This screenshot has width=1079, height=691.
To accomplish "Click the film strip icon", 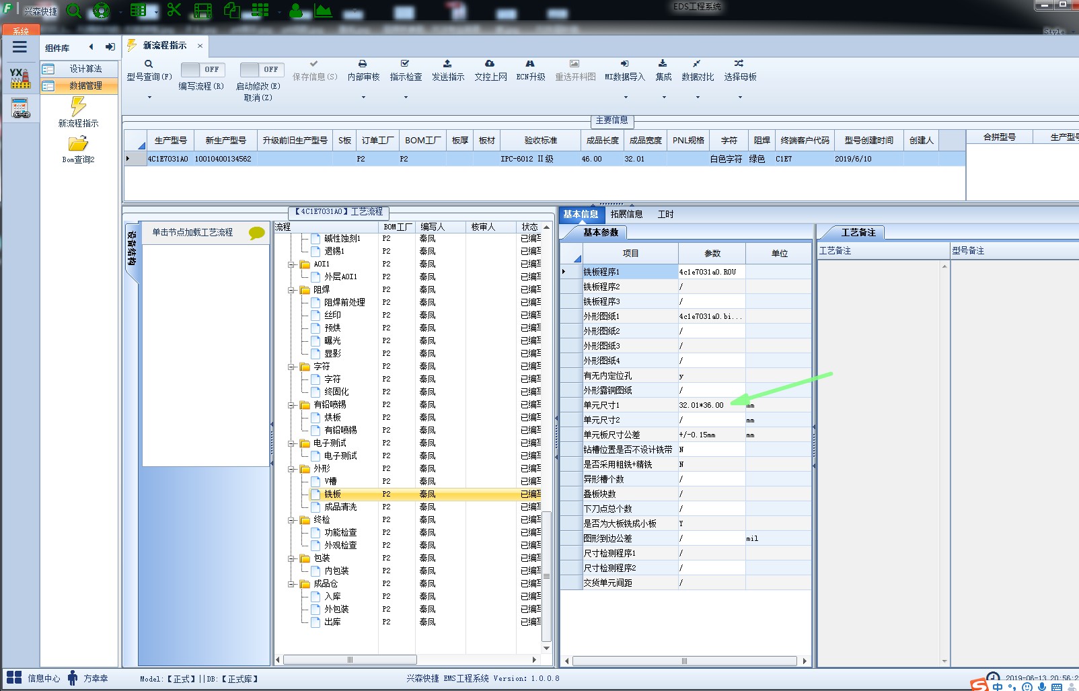I will coord(202,11).
